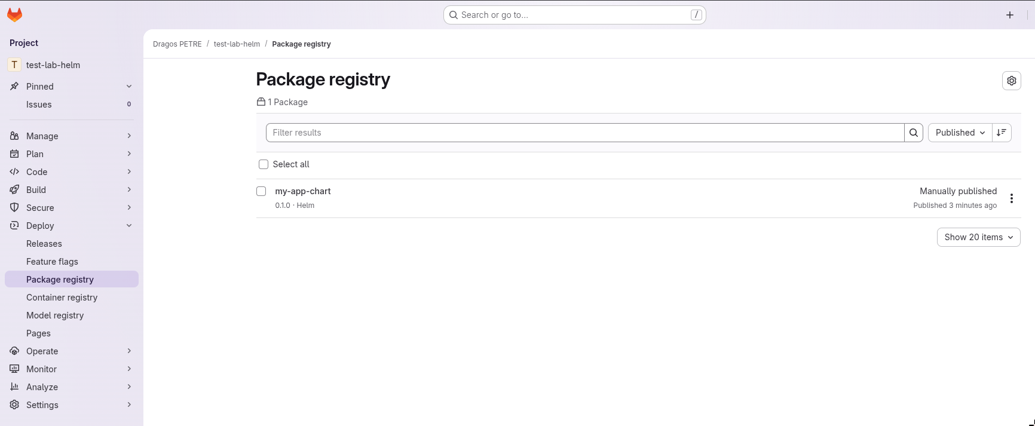Navigate to test-lab-helm via the breadcrumb
Viewport: 1035px width, 426px height.
237,44
